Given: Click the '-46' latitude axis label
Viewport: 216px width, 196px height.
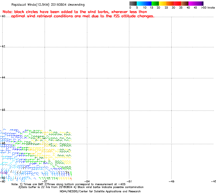Looking at the screenshot, I should pyautogui.click(x=3, y=110).
